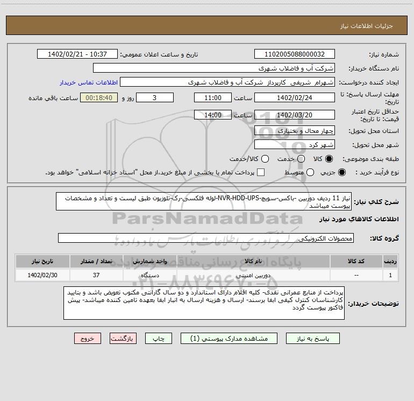Viewport: 414px width, 401px height.
Task: Open the اطلاعات تماس خریدار link
Action: pyautogui.click(x=89, y=82)
